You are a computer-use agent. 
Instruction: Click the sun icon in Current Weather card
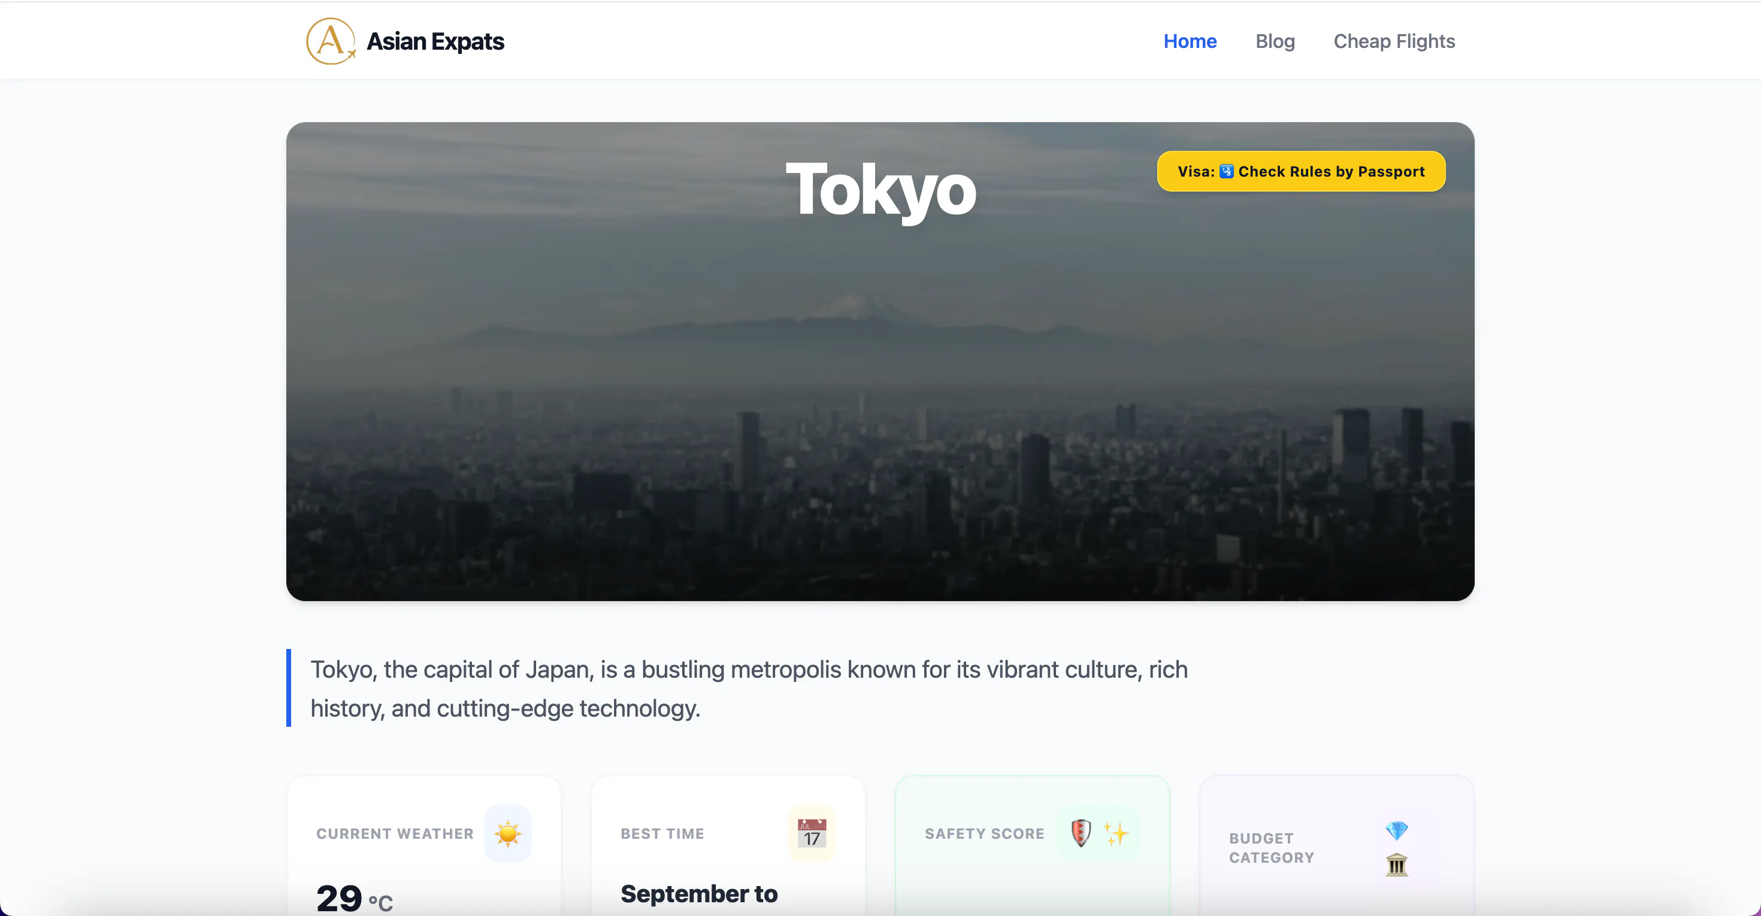click(x=508, y=833)
